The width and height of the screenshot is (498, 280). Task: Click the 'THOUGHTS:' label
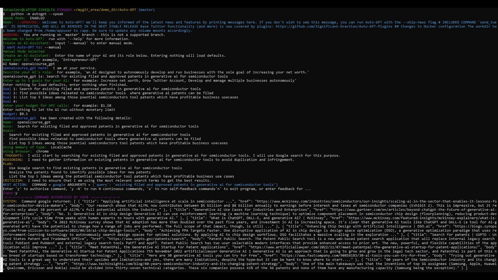coord(14,156)
